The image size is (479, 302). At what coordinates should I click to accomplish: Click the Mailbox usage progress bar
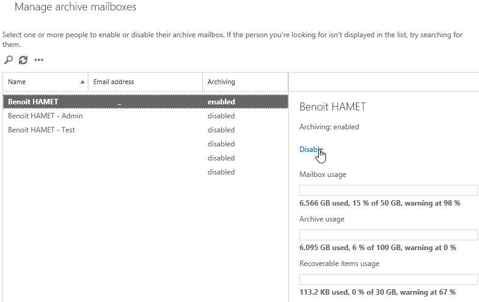[x=388, y=190]
